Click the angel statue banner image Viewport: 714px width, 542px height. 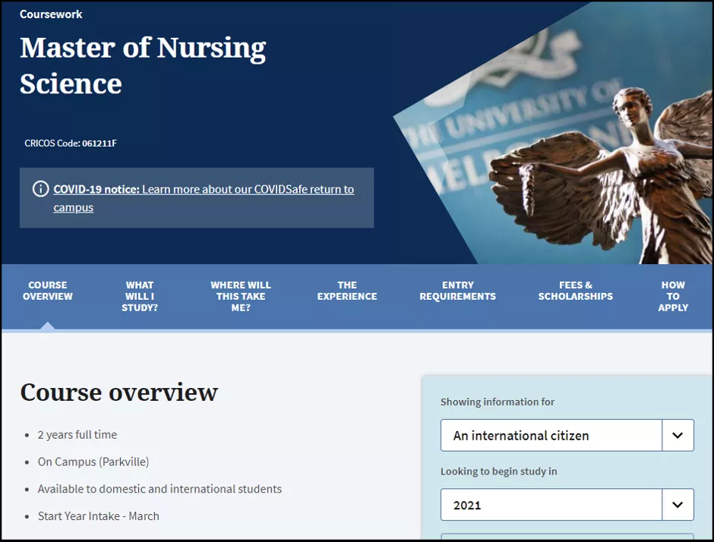(x=553, y=133)
